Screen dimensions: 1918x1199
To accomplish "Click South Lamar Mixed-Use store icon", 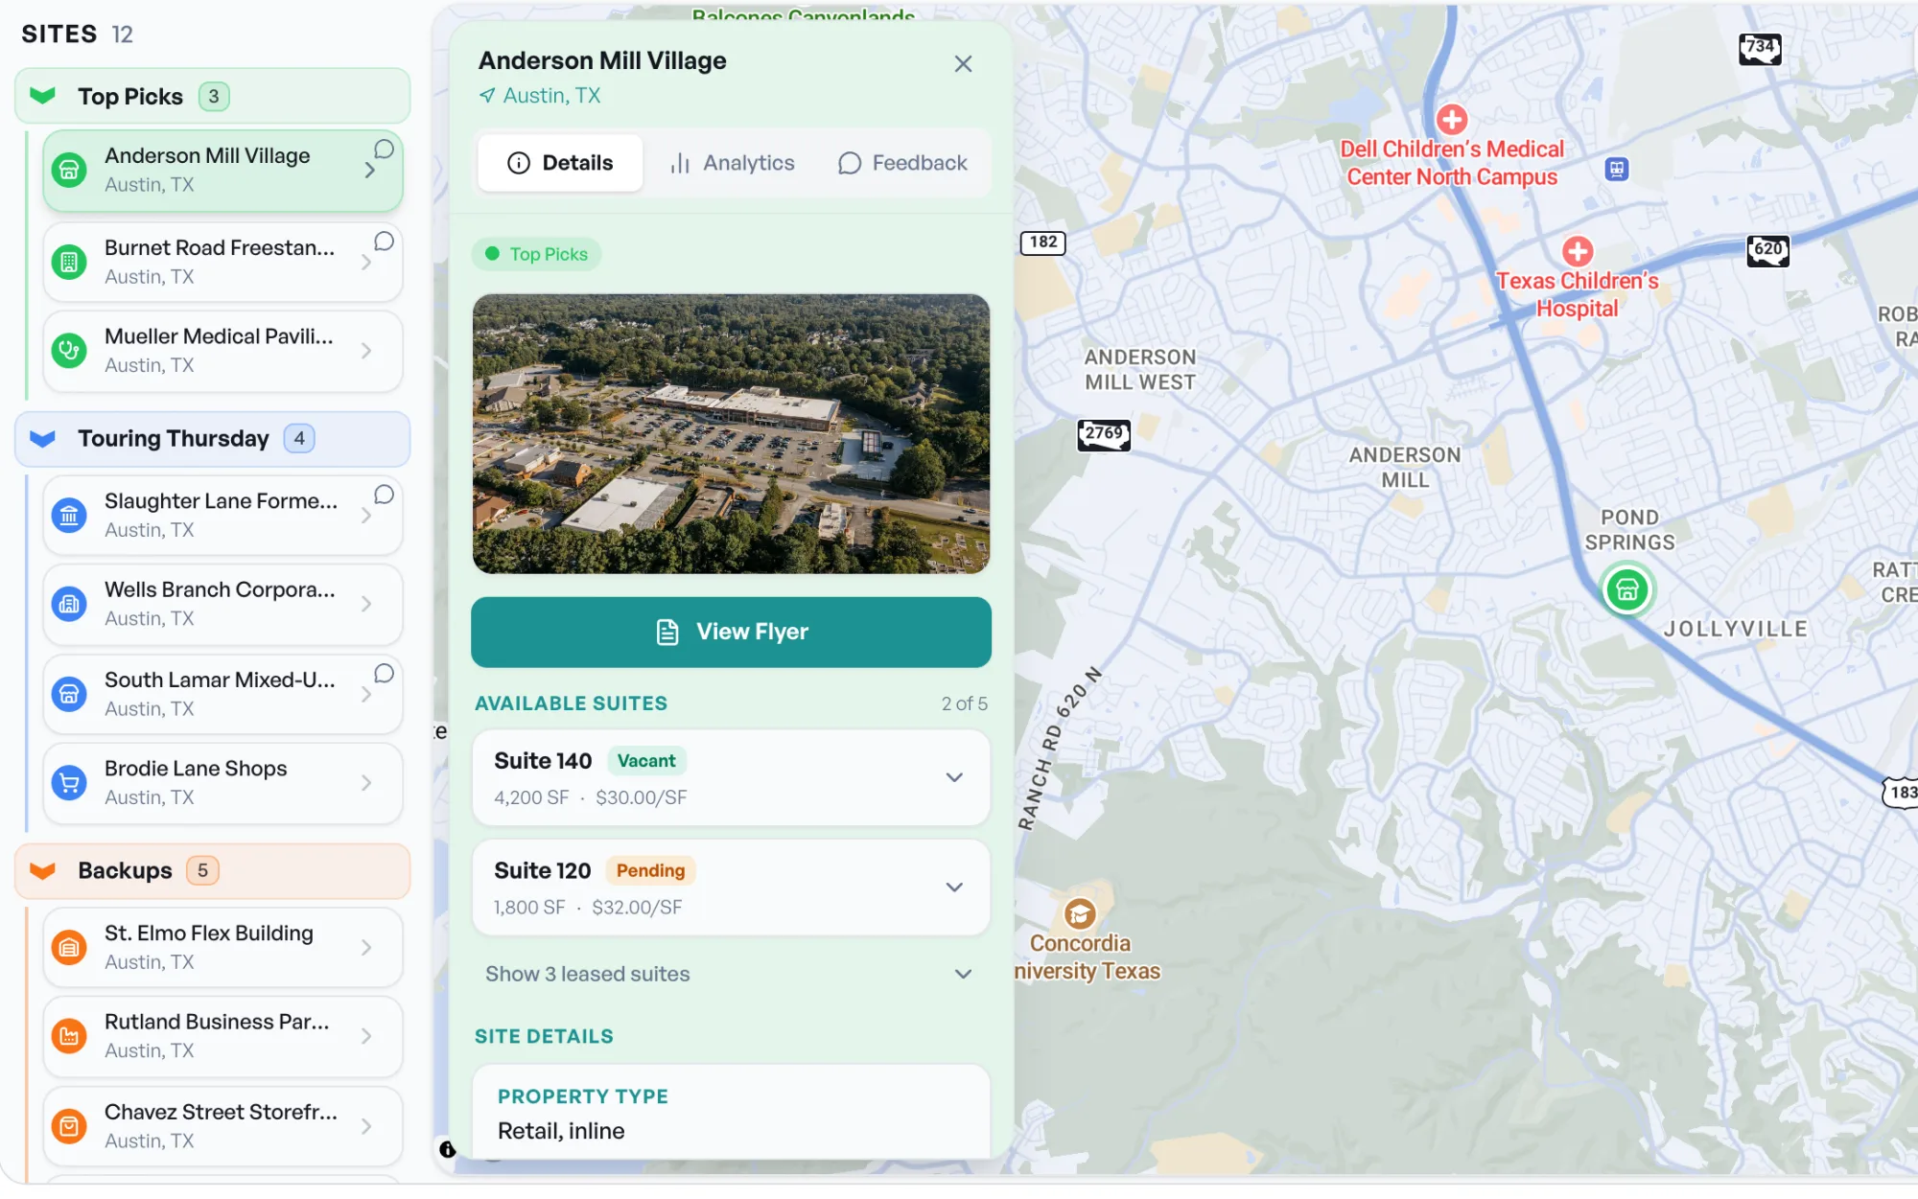I will 69,694.
